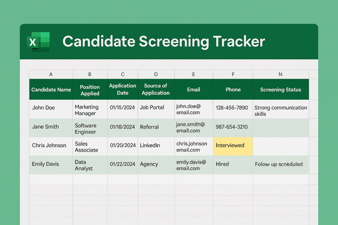Select column header N
This screenshot has height=225, width=338.
pyautogui.click(x=280, y=74)
